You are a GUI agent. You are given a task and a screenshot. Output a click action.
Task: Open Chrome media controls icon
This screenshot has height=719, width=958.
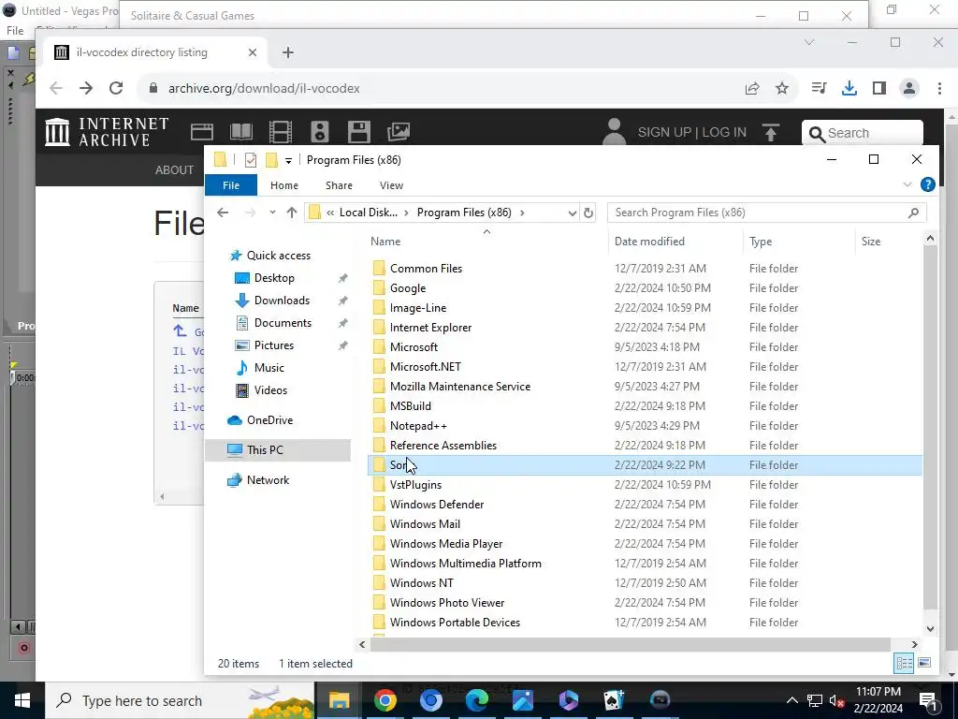819,88
